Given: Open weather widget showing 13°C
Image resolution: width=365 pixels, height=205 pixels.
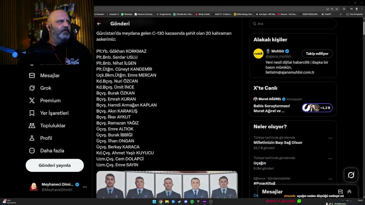Looking at the screenshot, I should pos(9,202).
